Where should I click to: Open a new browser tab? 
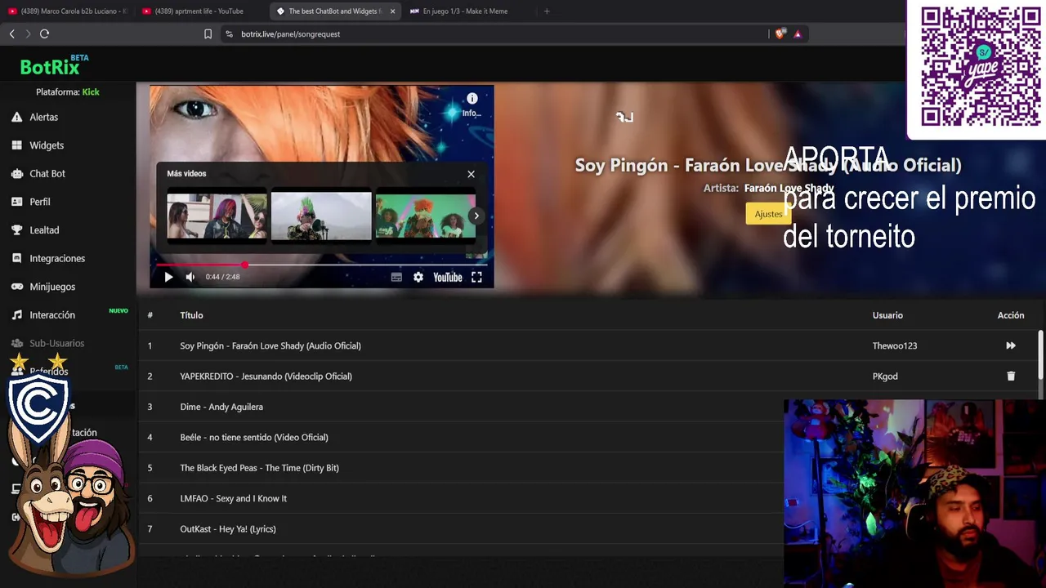click(x=547, y=11)
